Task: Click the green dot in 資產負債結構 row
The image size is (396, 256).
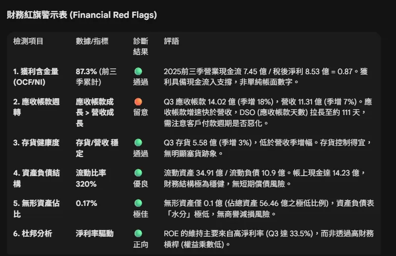Action: (138, 173)
